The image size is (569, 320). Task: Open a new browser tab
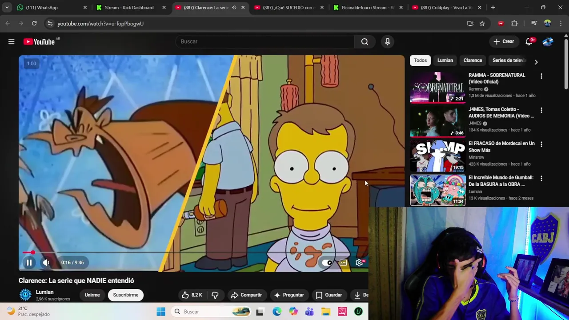(493, 8)
